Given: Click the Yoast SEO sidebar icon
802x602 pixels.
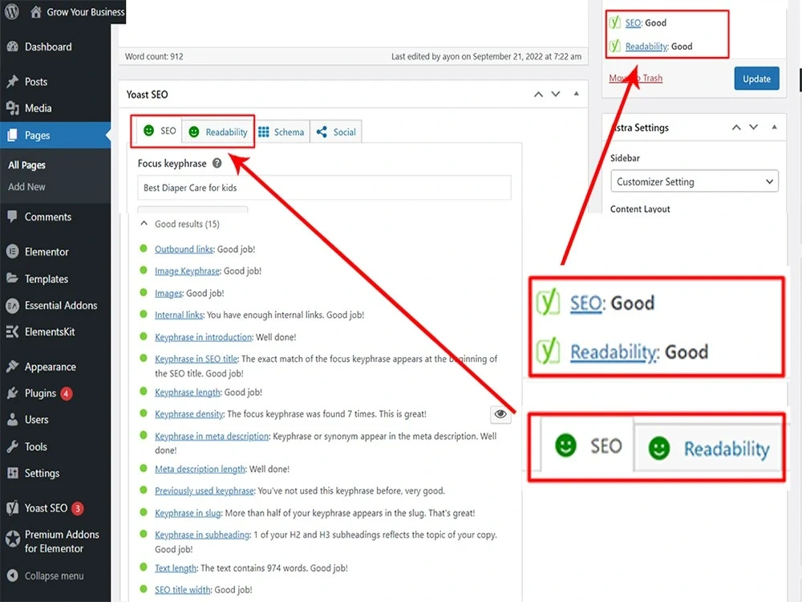Looking at the screenshot, I should pyautogui.click(x=13, y=508).
